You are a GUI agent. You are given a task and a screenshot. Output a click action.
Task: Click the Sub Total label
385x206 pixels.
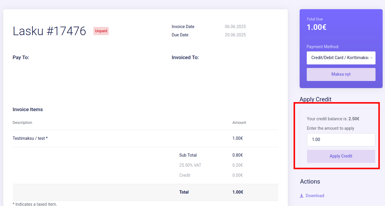click(188, 155)
